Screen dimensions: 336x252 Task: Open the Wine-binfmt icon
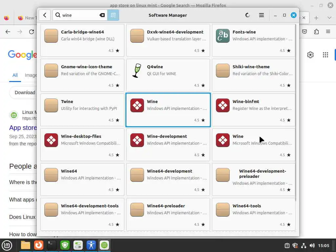tap(223, 105)
